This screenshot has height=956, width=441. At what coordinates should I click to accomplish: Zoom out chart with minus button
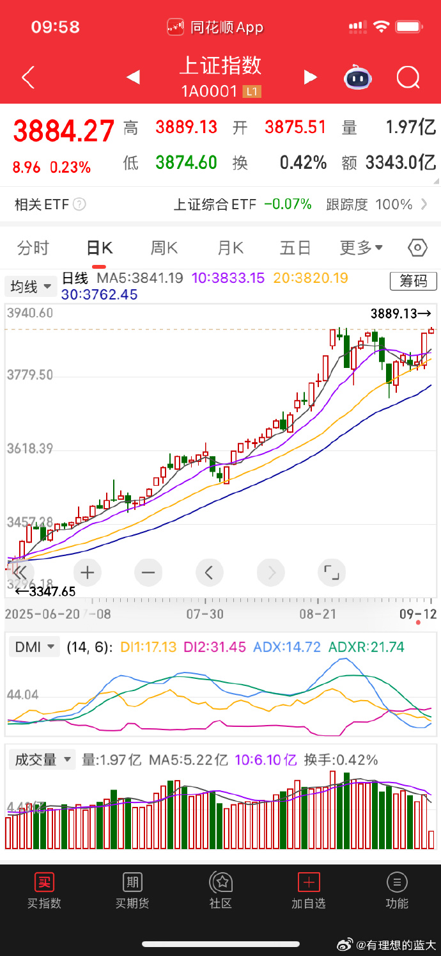click(x=148, y=572)
